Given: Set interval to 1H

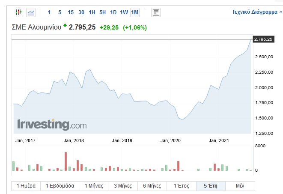Looking at the screenshot, I should (92, 12).
